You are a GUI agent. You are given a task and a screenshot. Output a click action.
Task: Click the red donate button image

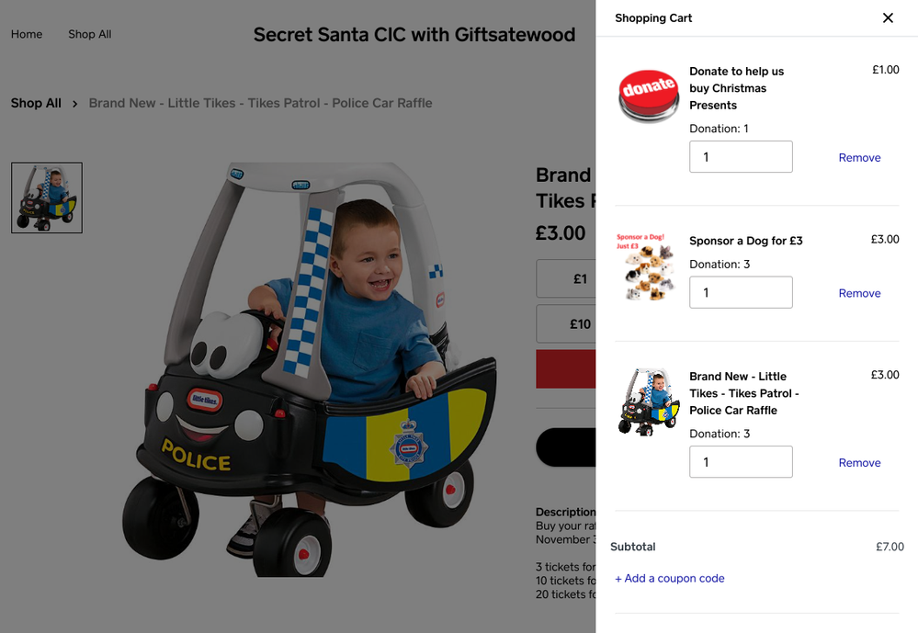(x=649, y=96)
